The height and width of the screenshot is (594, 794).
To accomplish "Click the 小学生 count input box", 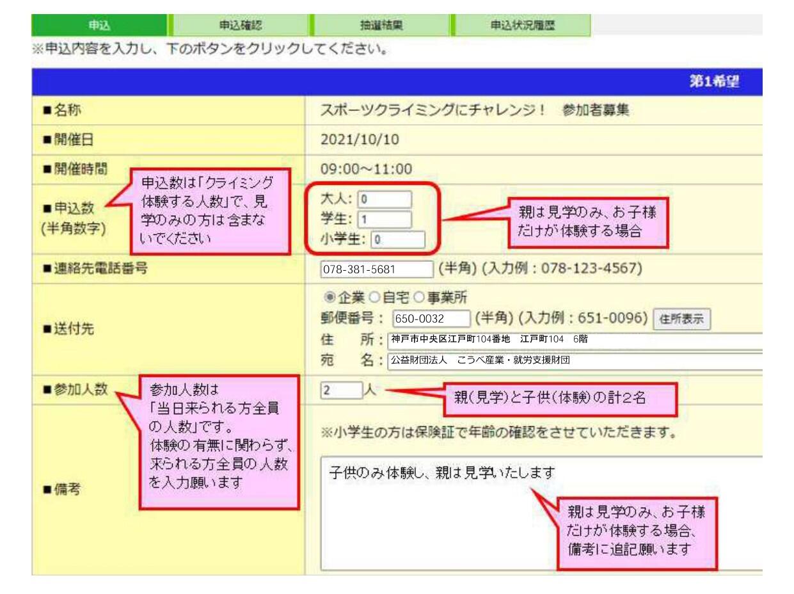I will click(397, 240).
